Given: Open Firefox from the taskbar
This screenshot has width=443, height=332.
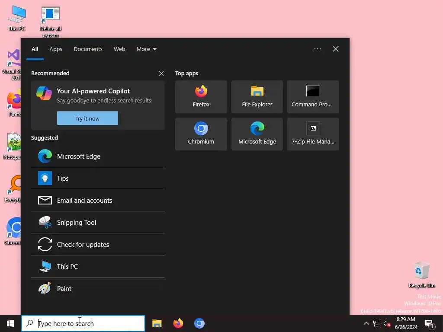Looking at the screenshot, I should 178,323.
